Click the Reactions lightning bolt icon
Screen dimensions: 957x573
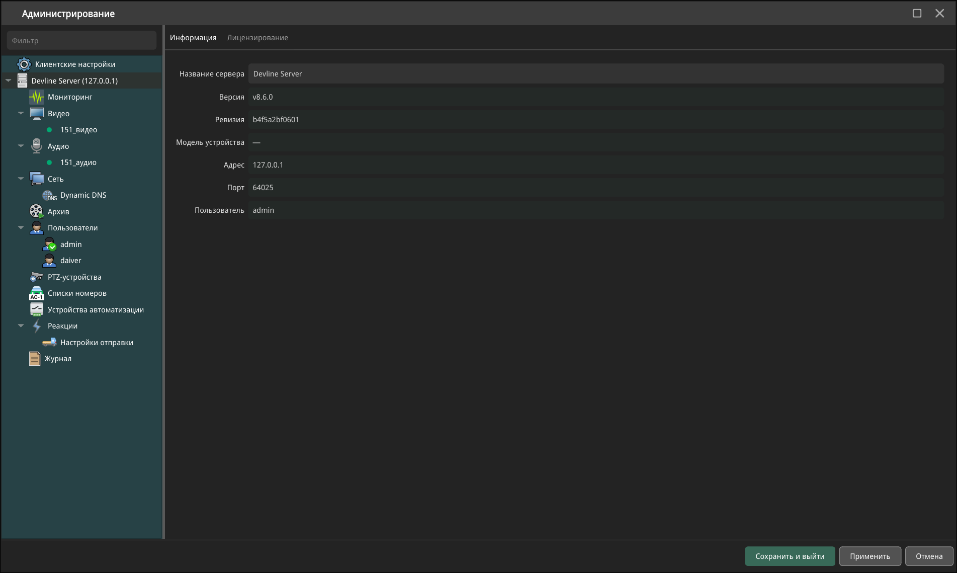pos(37,326)
